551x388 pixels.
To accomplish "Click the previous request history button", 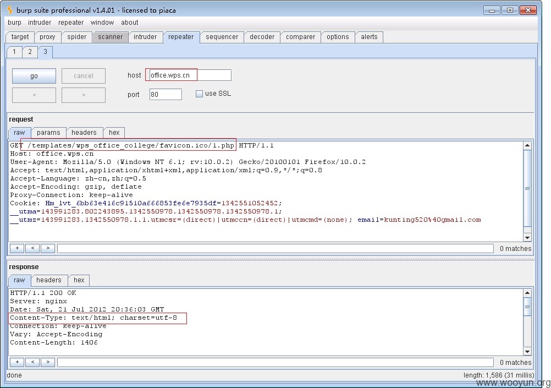I will coord(34,95).
